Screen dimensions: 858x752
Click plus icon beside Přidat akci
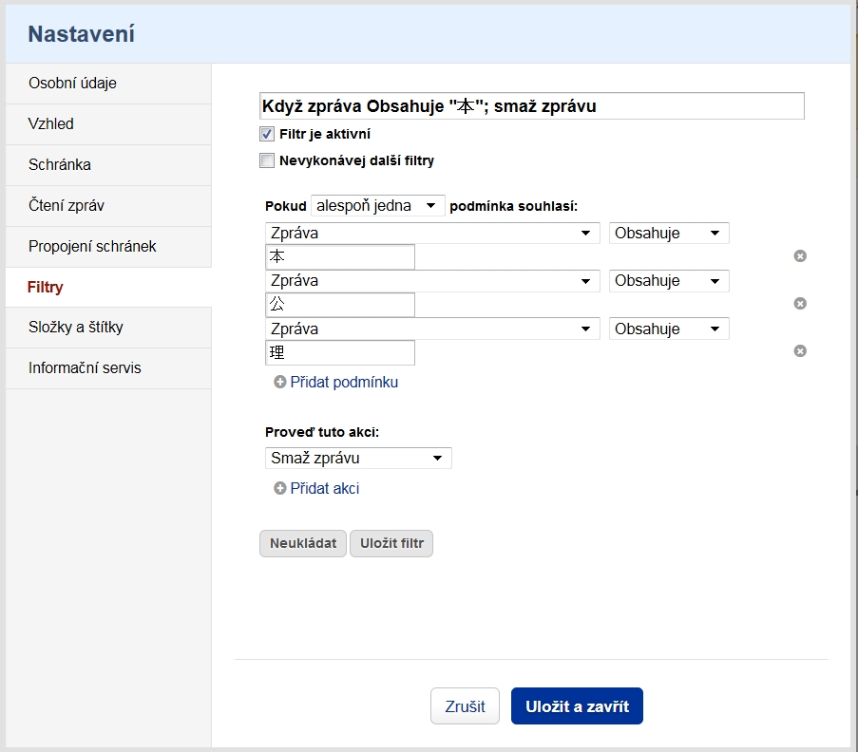pos(280,489)
